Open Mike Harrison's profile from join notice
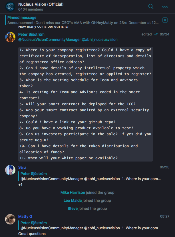 [73, 193]
